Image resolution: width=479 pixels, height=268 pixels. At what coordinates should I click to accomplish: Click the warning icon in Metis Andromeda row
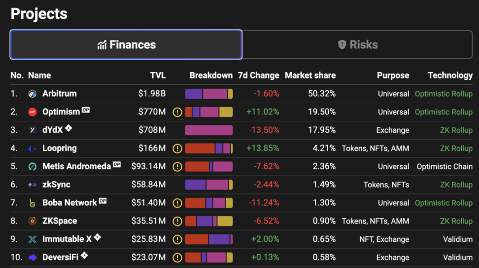click(x=177, y=167)
